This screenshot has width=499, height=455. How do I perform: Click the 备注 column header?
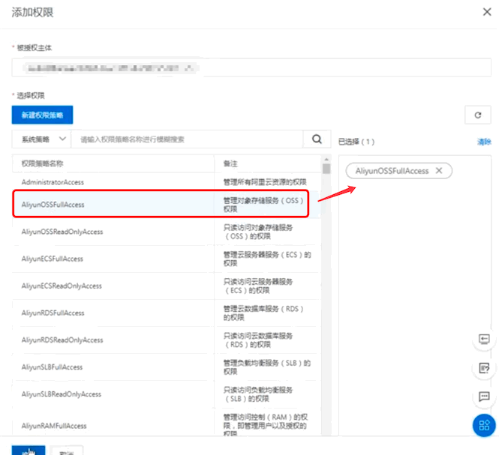click(230, 163)
